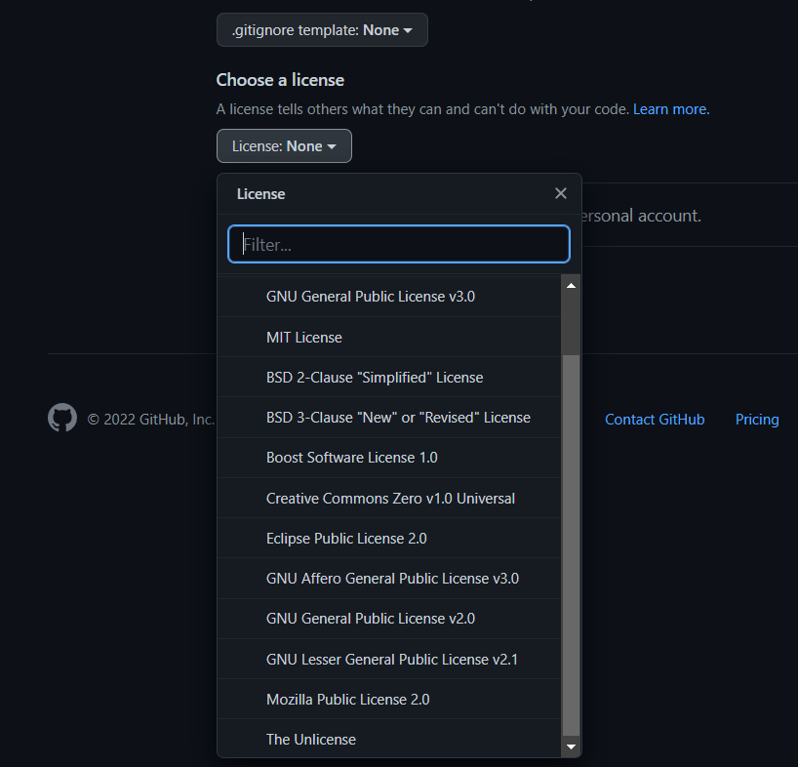Viewport: 798px width, 767px height.
Task: Open the License: None dropdown
Action: coord(284,145)
